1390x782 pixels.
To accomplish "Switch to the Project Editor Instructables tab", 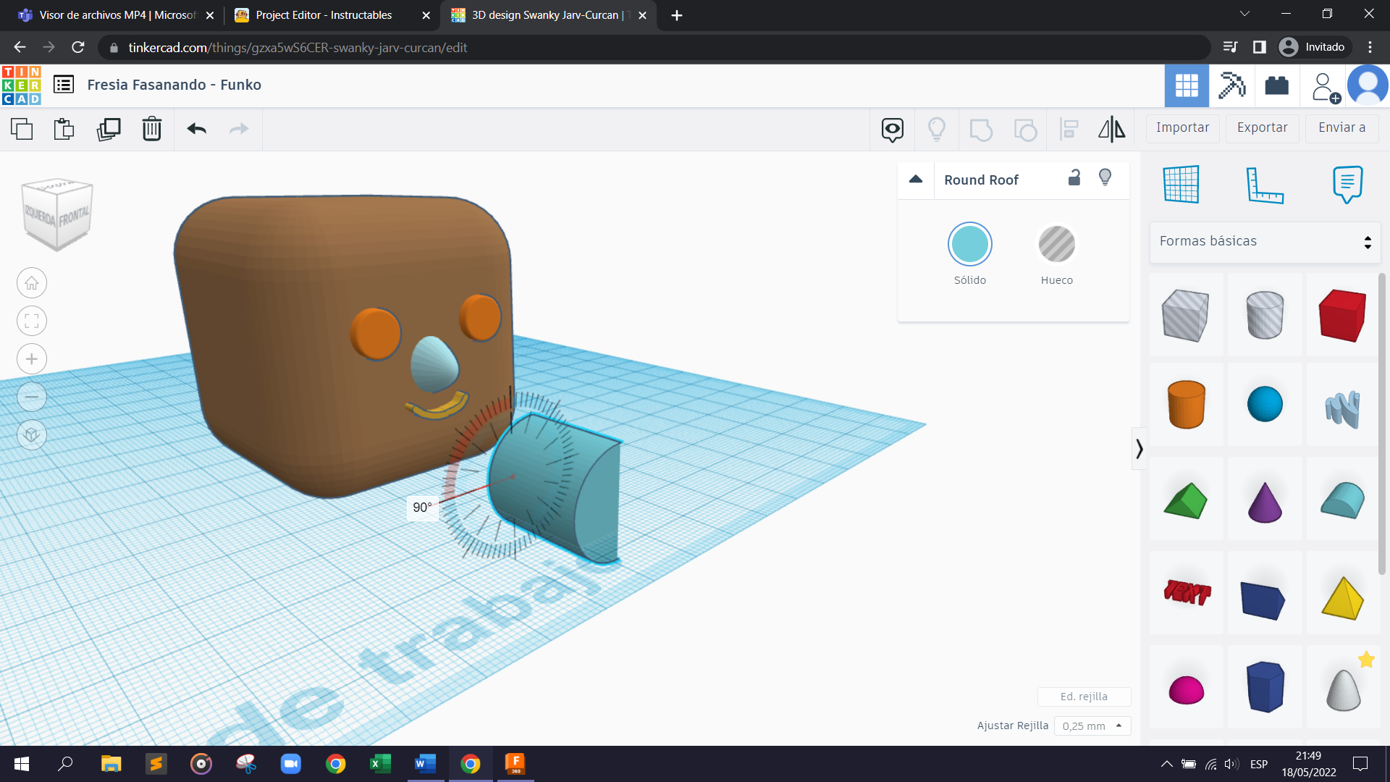I will (324, 15).
